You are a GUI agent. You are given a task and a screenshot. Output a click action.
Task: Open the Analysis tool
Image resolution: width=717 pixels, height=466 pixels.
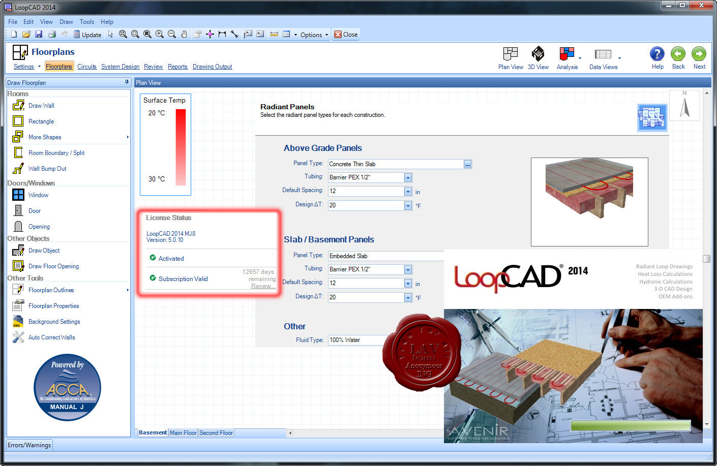pyautogui.click(x=567, y=58)
